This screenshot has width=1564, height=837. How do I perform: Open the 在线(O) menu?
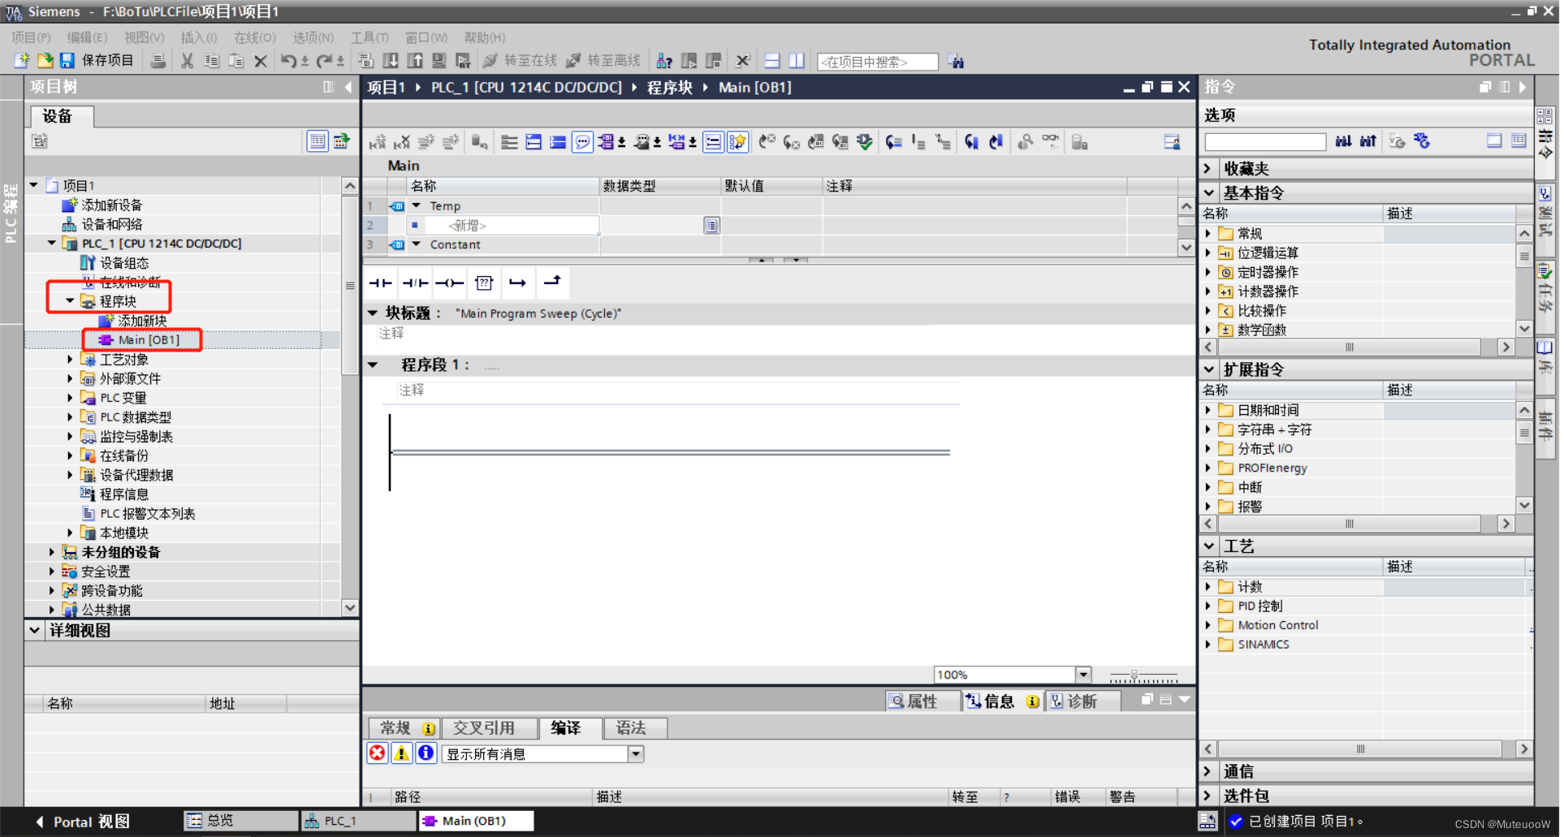(255, 37)
